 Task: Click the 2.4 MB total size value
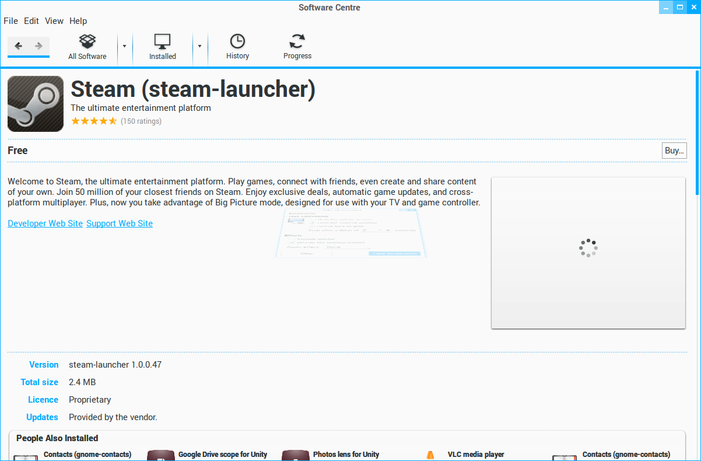pos(82,382)
